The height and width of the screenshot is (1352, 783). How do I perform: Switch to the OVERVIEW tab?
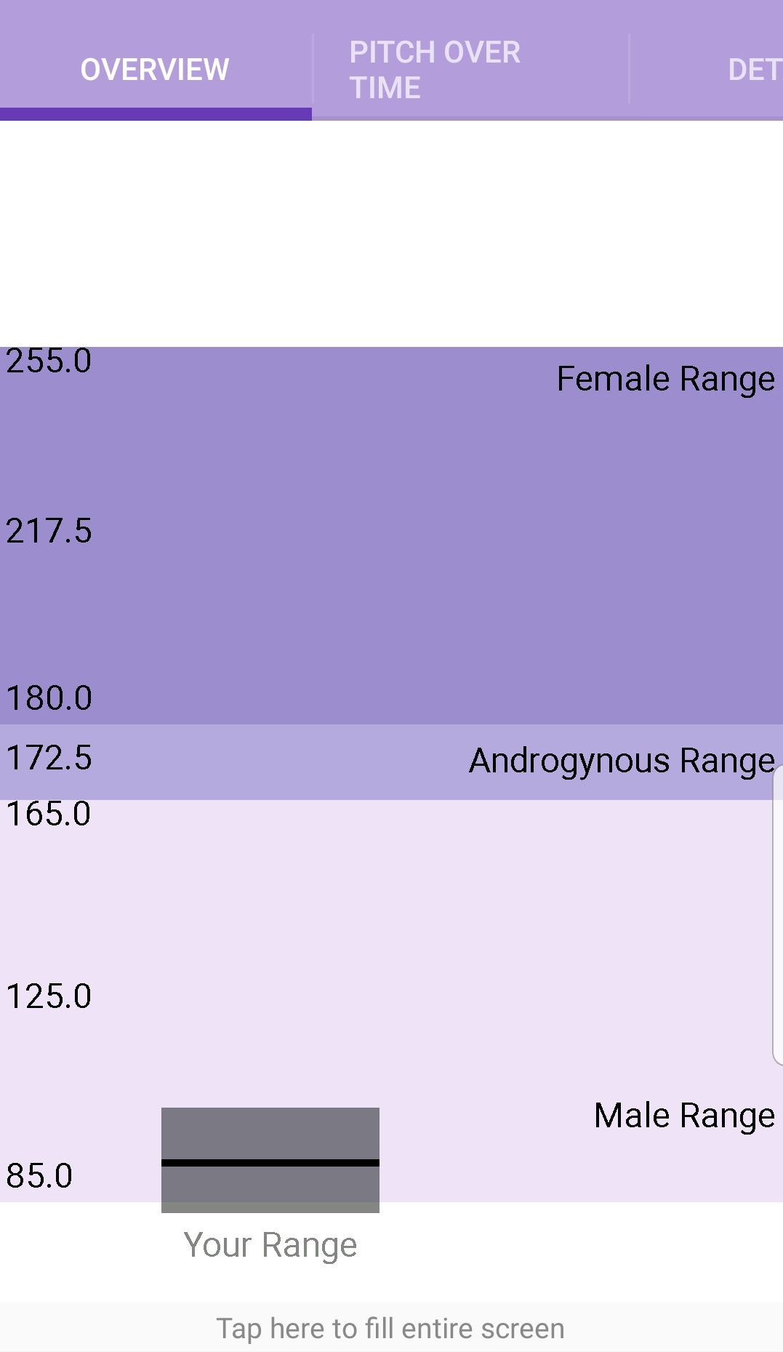(x=154, y=69)
